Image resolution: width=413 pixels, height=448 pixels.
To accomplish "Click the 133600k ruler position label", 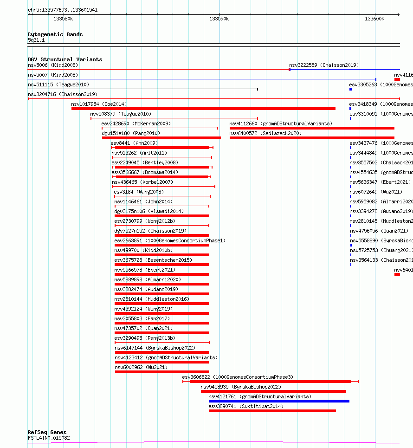I will (374, 19).
